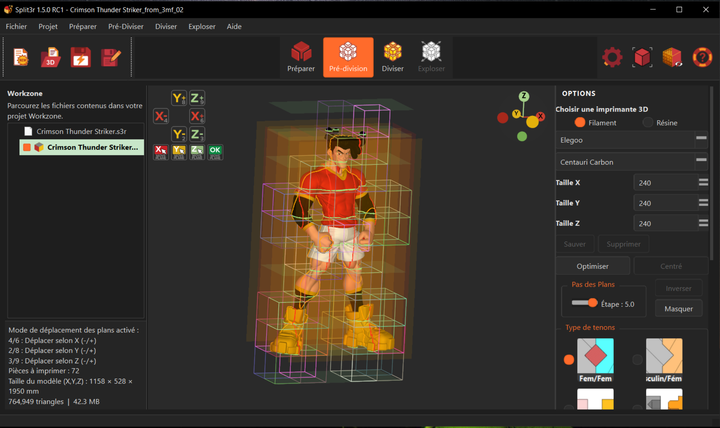
Task: Click the framed red cube view icon
Action: [x=642, y=57]
